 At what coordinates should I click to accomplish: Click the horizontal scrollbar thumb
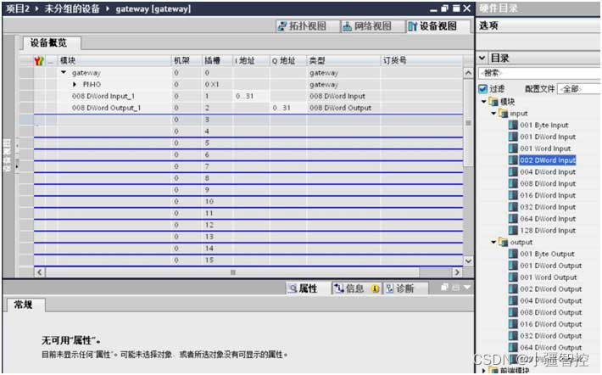(232, 272)
